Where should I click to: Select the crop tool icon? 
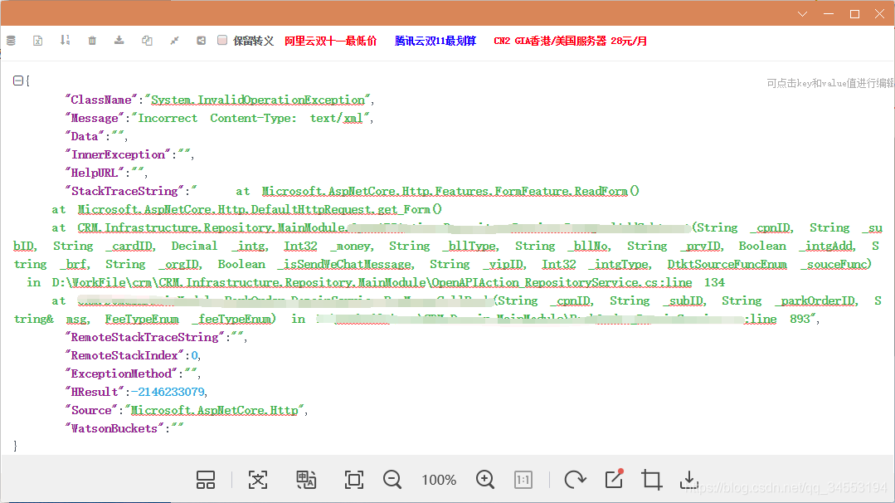(651, 480)
